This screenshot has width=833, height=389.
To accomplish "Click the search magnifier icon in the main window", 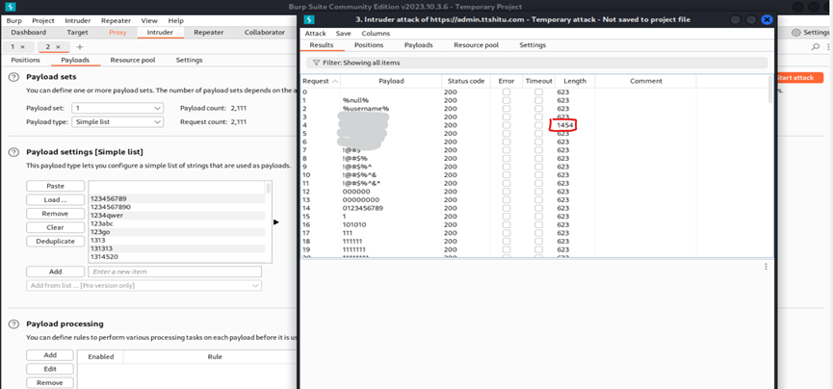I will [x=816, y=47].
